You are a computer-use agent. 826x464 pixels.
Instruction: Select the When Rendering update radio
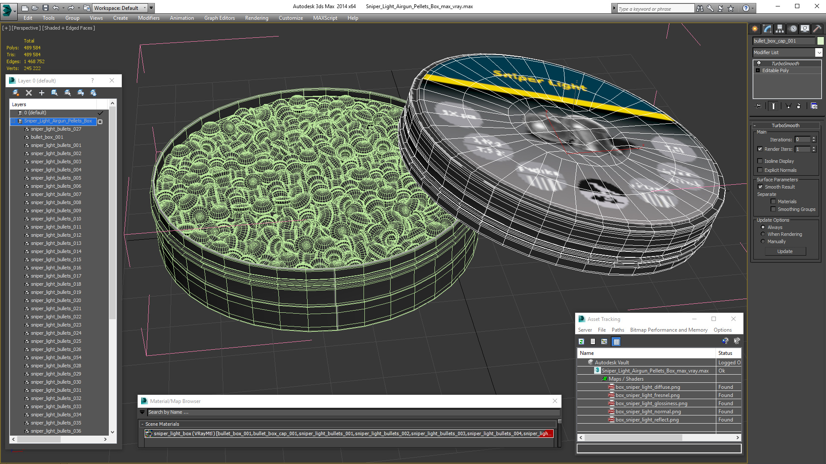pos(763,234)
